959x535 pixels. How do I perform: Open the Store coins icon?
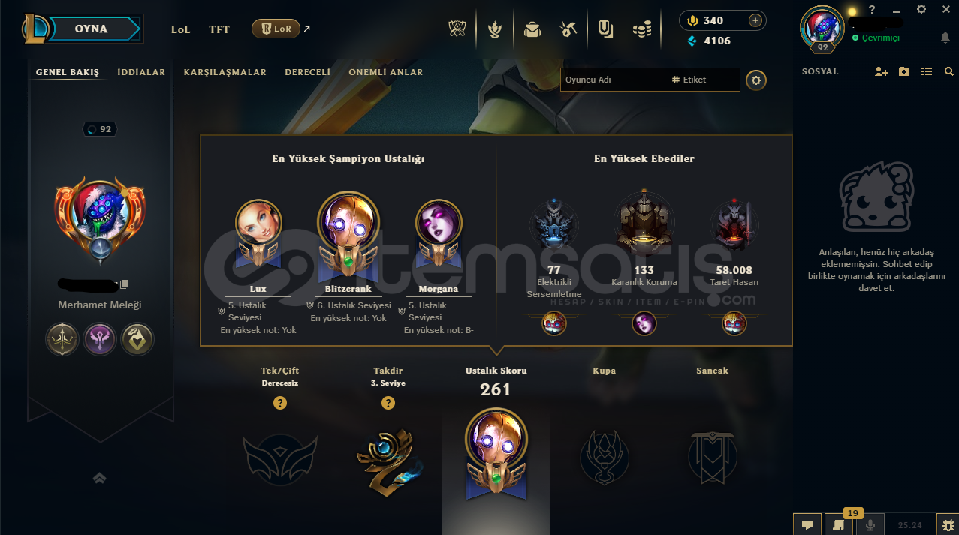point(641,29)
